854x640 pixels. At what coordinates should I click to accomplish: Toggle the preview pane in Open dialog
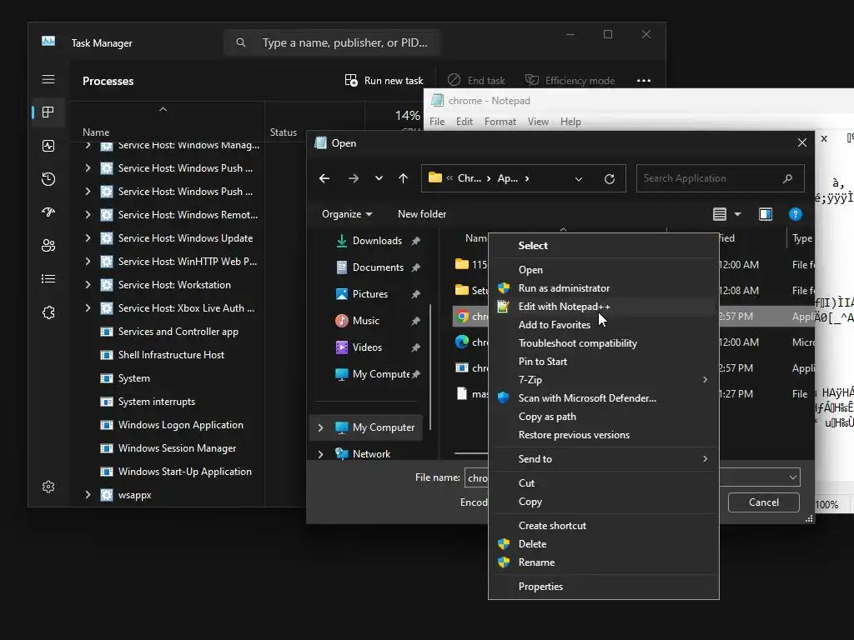pos(766,214)
